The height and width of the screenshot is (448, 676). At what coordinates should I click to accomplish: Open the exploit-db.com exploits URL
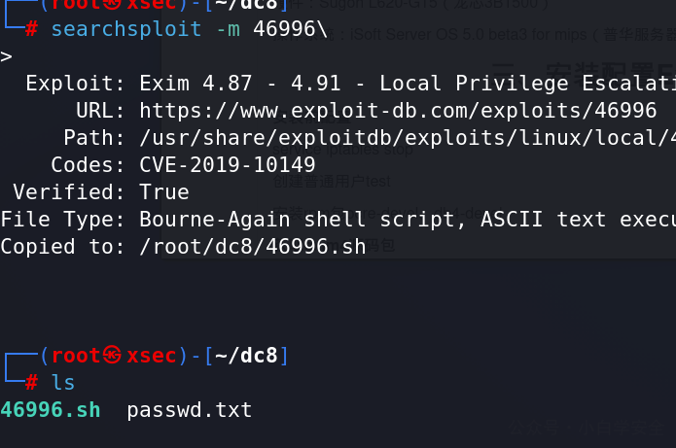coord(398,111)
